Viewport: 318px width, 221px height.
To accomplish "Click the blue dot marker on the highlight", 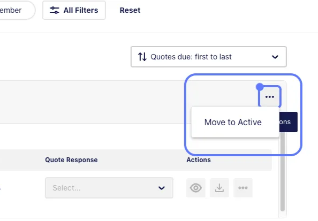I will coord(260,87).
